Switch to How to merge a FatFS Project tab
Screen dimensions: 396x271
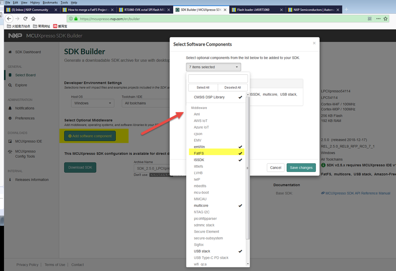click(x=88, y=10)
